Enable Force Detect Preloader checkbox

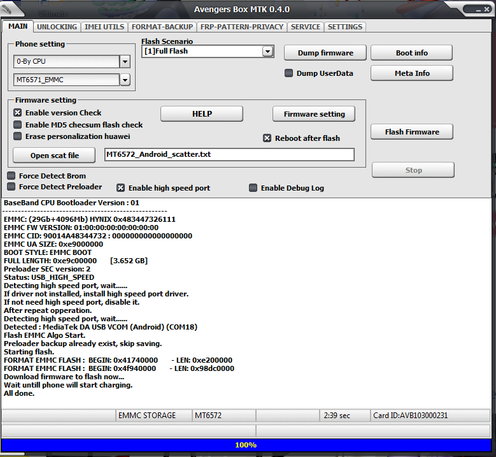11,187
